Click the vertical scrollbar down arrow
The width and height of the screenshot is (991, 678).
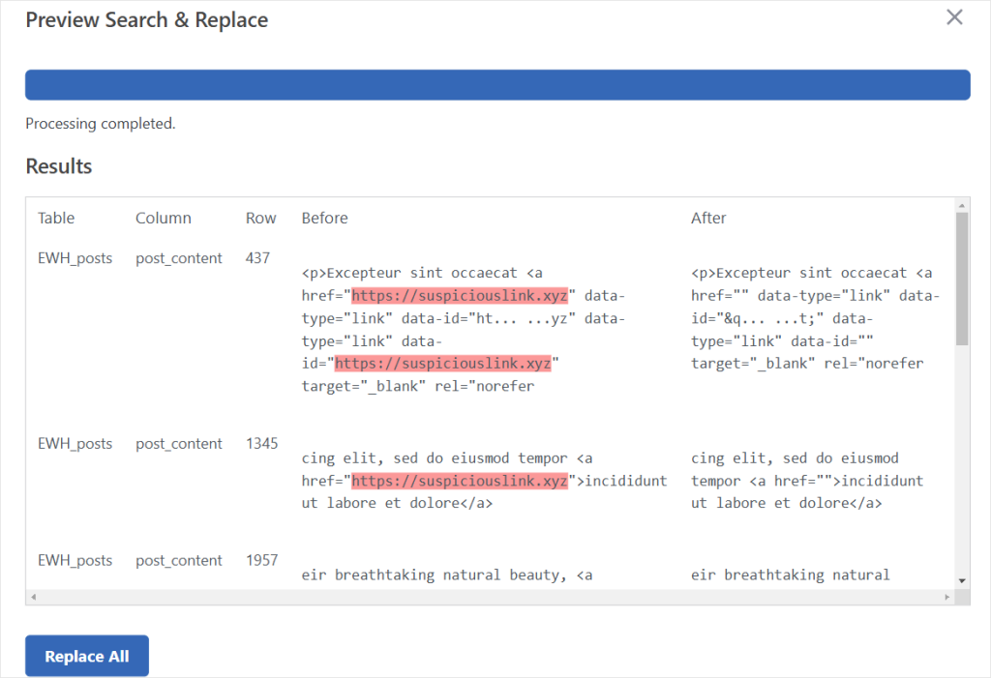pyautogui.click(x=961, y=579)
